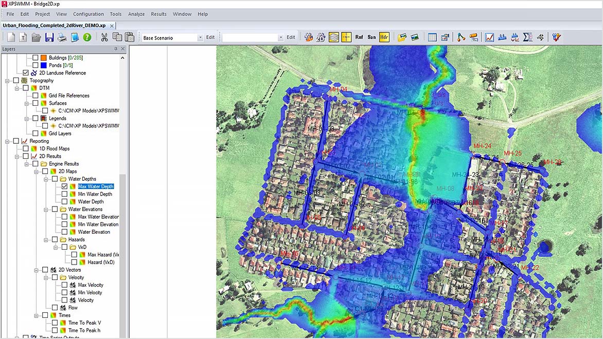
Task: Expand the Topography tree node
Action: [x=7, y=81]
